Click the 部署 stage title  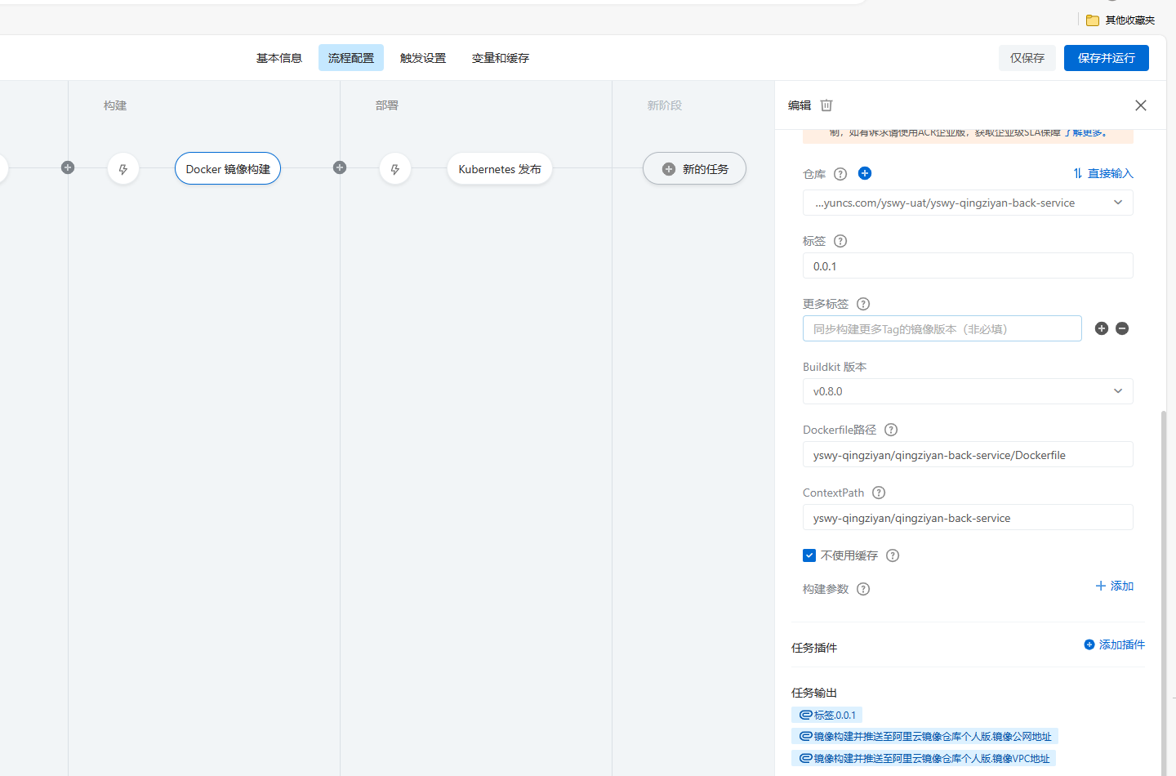387,105
